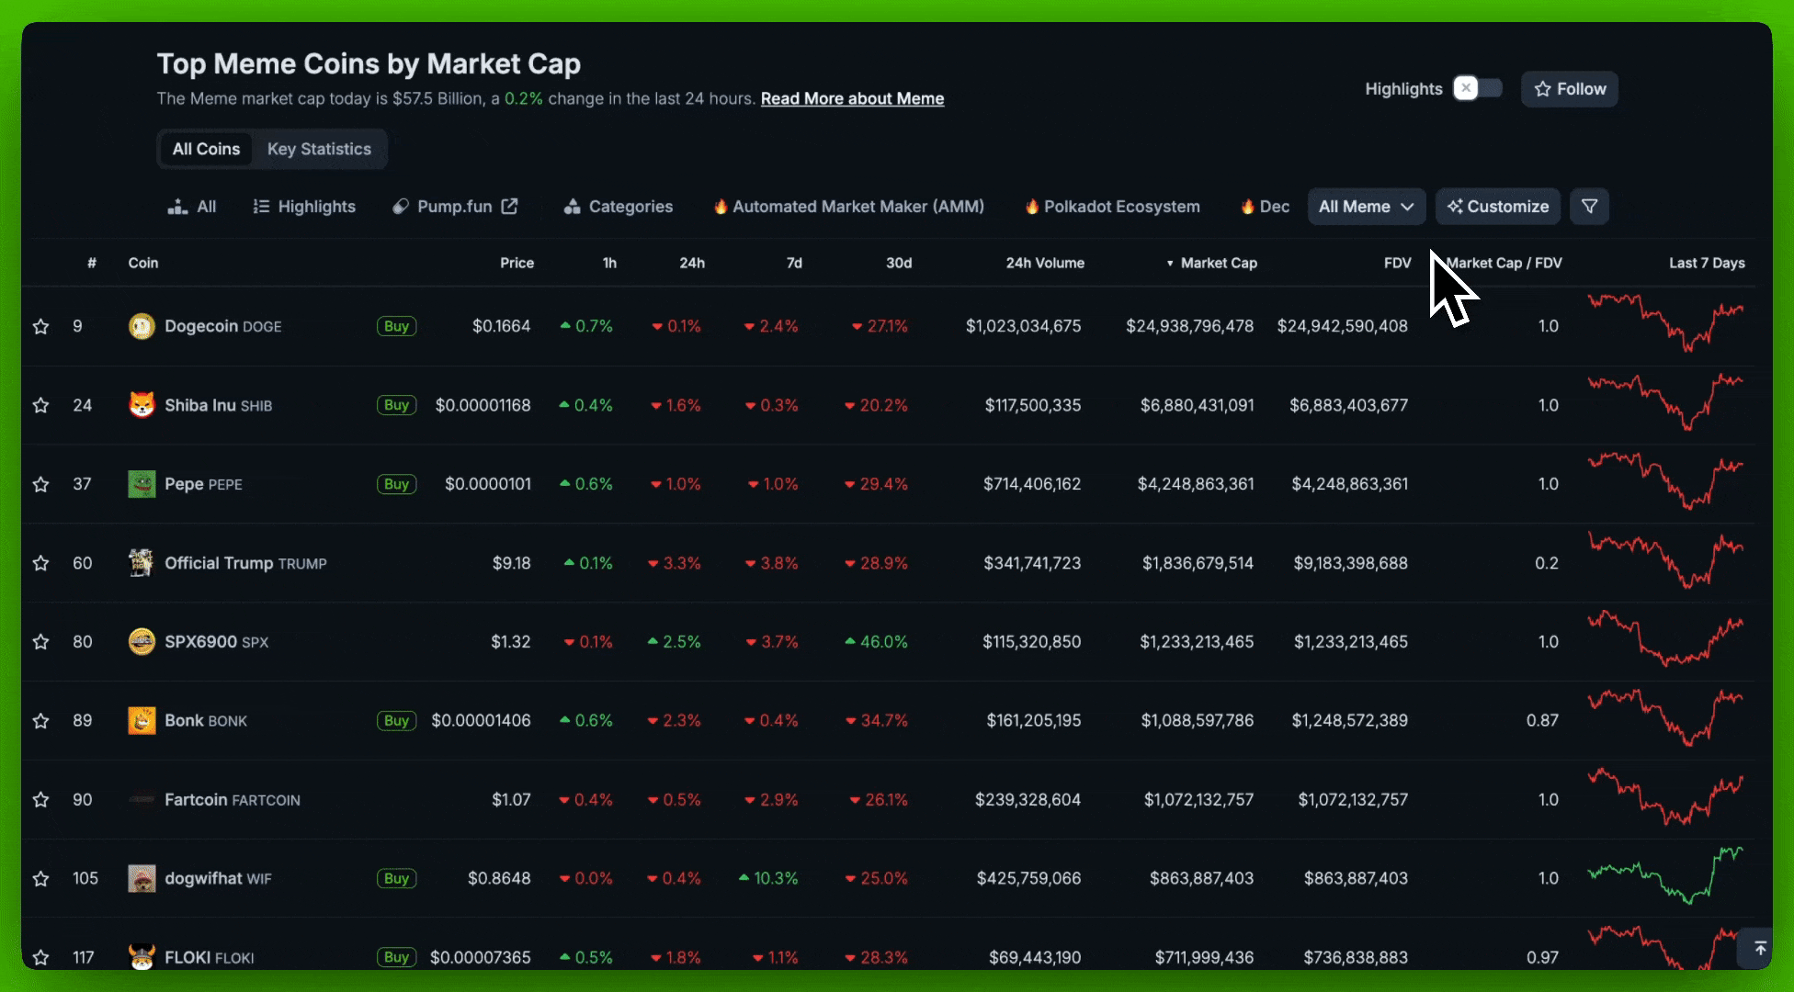This screenshot has height=992, width=1794.
Task: Click the scroll-to-top icon at bottom right
Action: point(1759,948)
